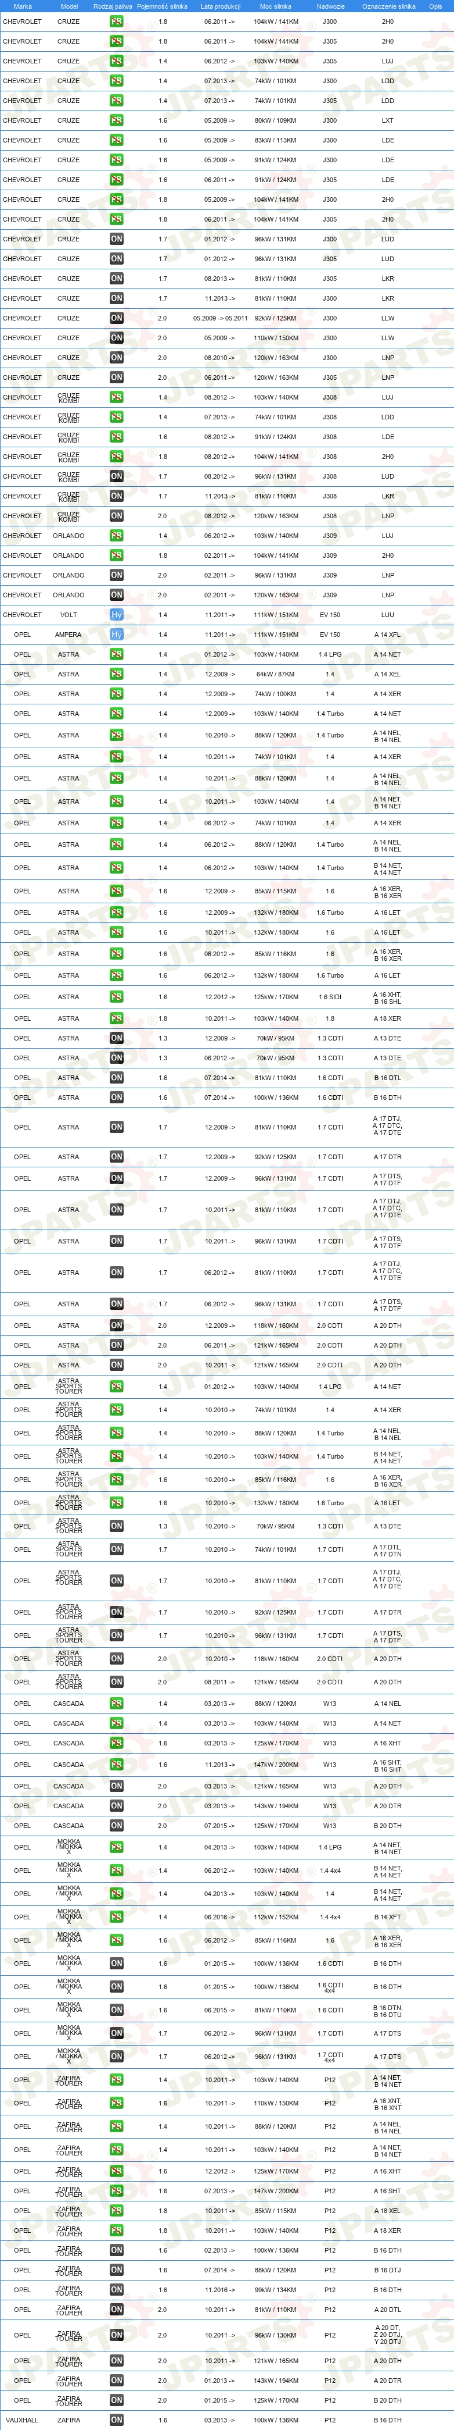Select the A 18 XEL engine code cell

(x=387, y=2210)
